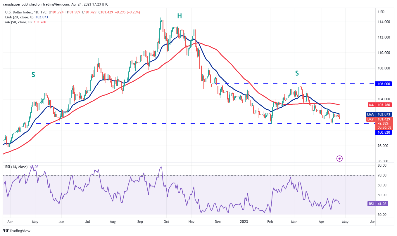Open the MA (50, close, 0) legend entry
Image resolution: width=397 pixels, height=236 pixels.
(18, 22)
